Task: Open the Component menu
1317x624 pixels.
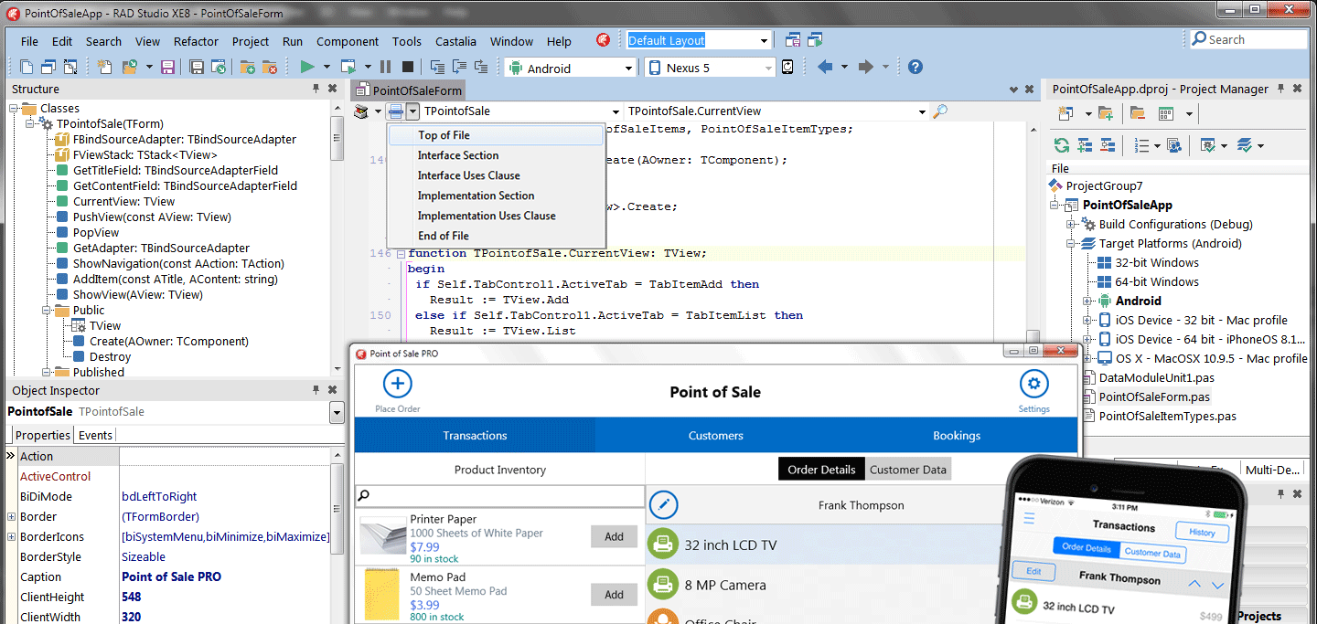Action: coord(348,41)
